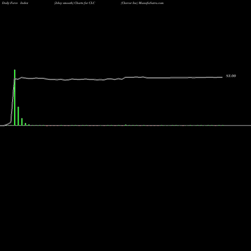Click the $3.00 price label

(231, 76)
